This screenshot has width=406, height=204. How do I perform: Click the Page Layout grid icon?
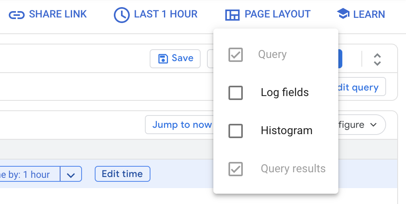coord(232,15)
